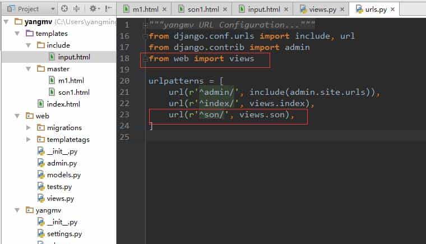Switch to the son1.html tab
Image resolution: width=426 pixels, height=244 pixels.
[x=202, y=9]
